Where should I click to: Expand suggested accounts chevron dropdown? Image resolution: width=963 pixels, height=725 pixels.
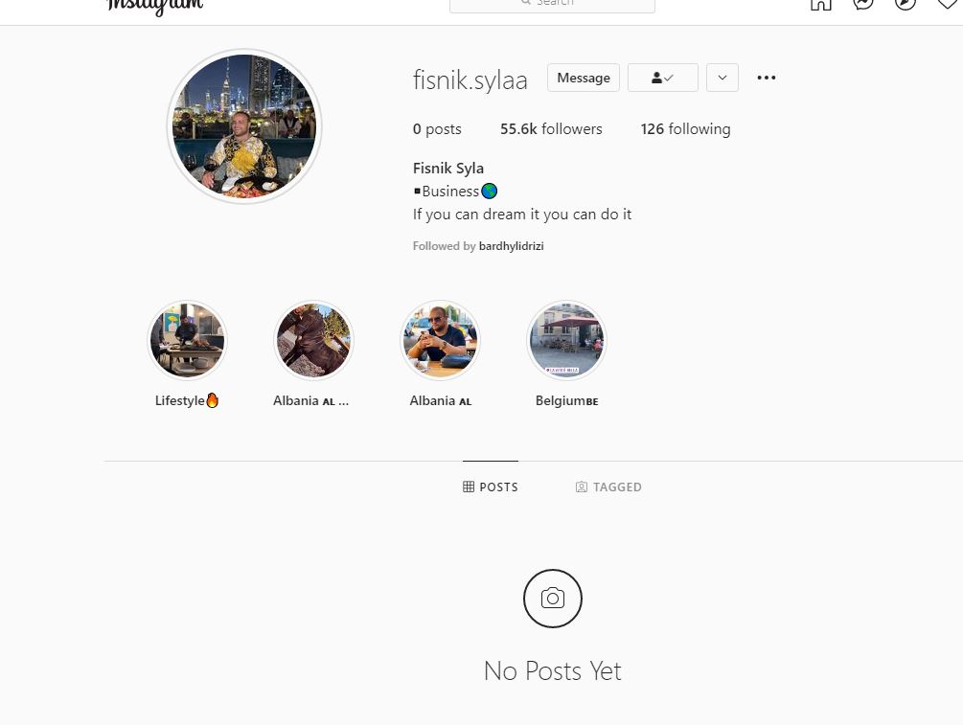point(722,78)
